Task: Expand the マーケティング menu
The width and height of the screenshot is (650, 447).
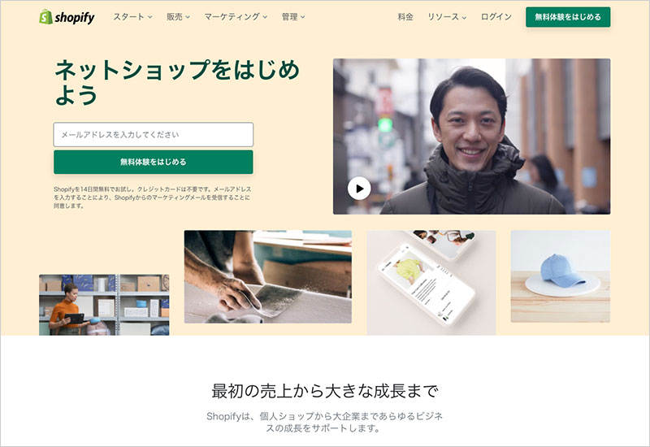Action: [236, 17]
